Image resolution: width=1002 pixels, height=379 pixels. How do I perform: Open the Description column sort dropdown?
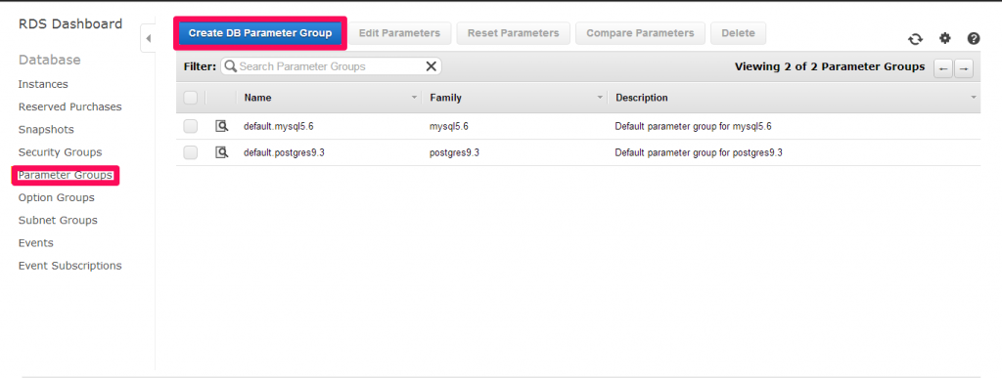[974, 98]
